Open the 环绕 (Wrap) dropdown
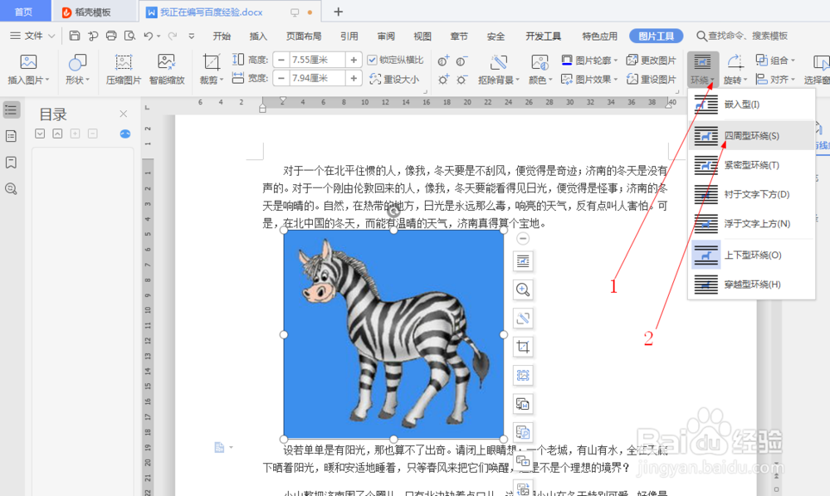830x496 pixels. point(702,70)
